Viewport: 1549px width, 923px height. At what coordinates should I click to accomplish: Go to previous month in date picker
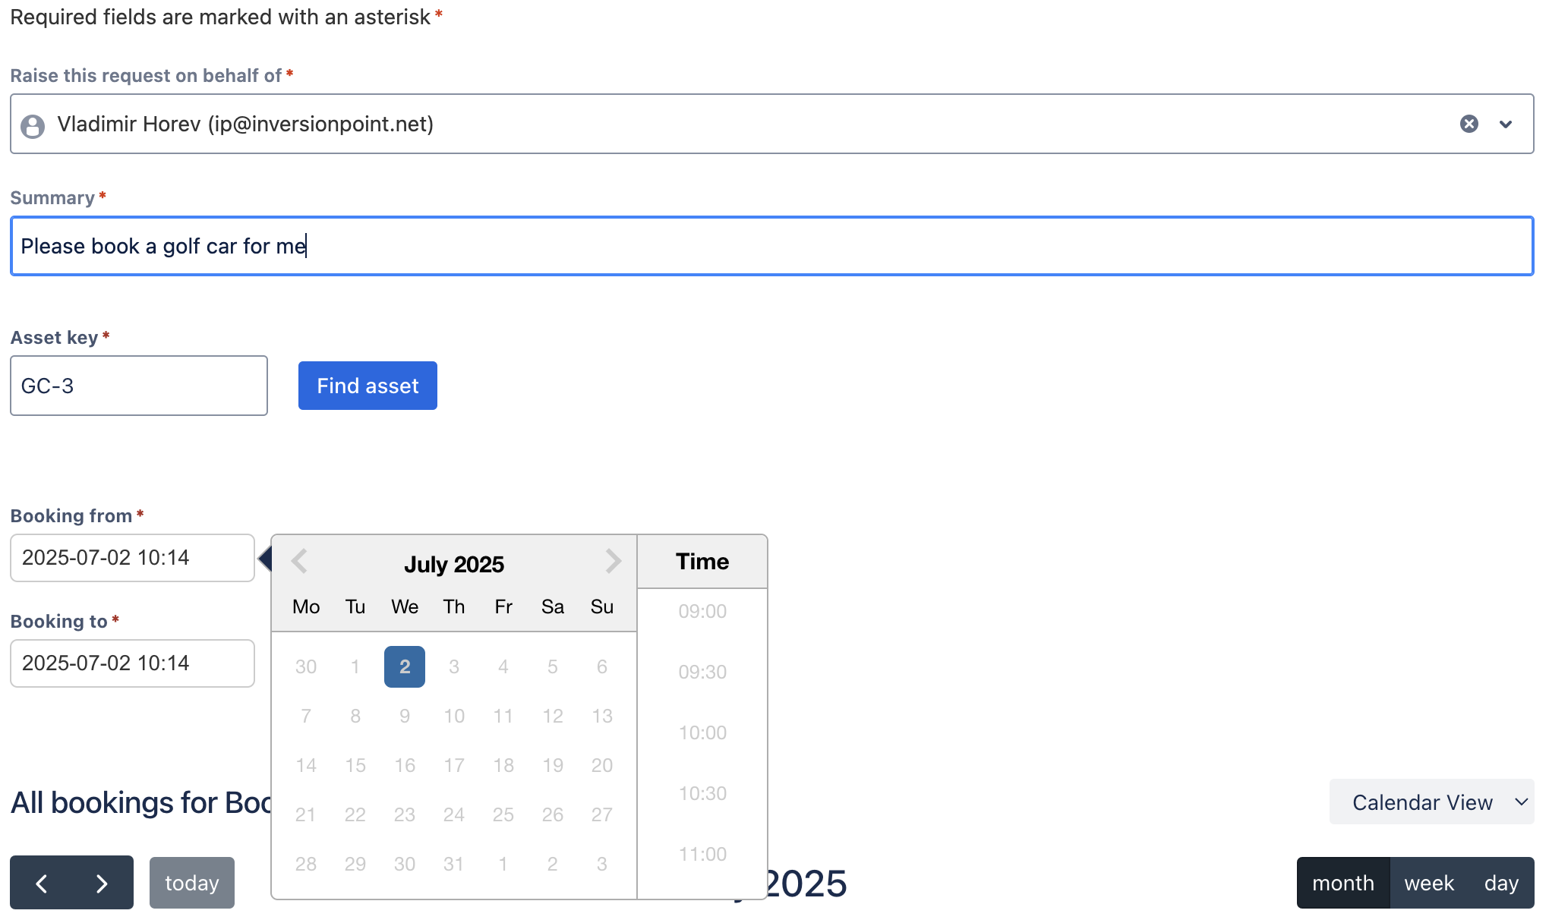click(x=299, y=562)
